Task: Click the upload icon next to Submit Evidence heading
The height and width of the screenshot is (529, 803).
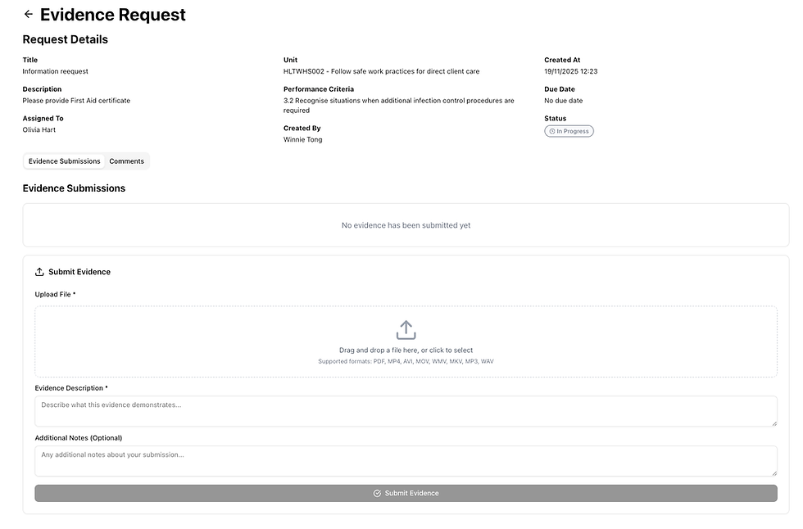Action: coord(39,271)
